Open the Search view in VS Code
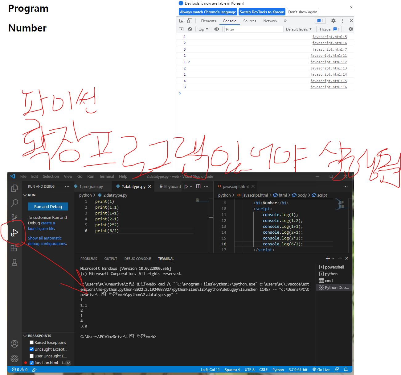Screen dimensions: 401x375 (x=14, y=203)
